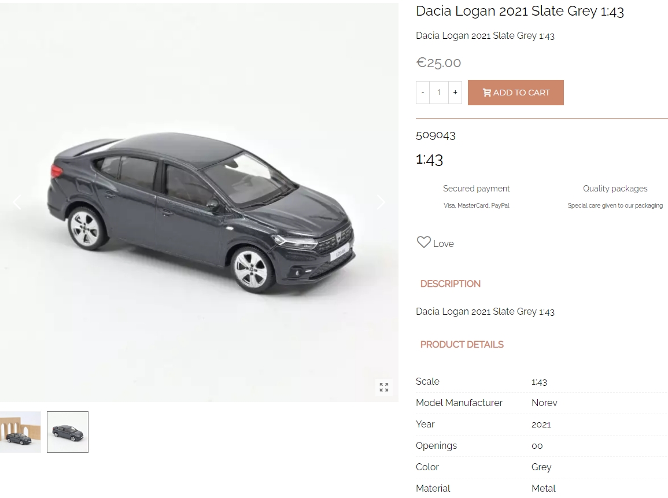The image size is (668, 498).
Task: Click the heart Love icon
Action: (423, 242)
